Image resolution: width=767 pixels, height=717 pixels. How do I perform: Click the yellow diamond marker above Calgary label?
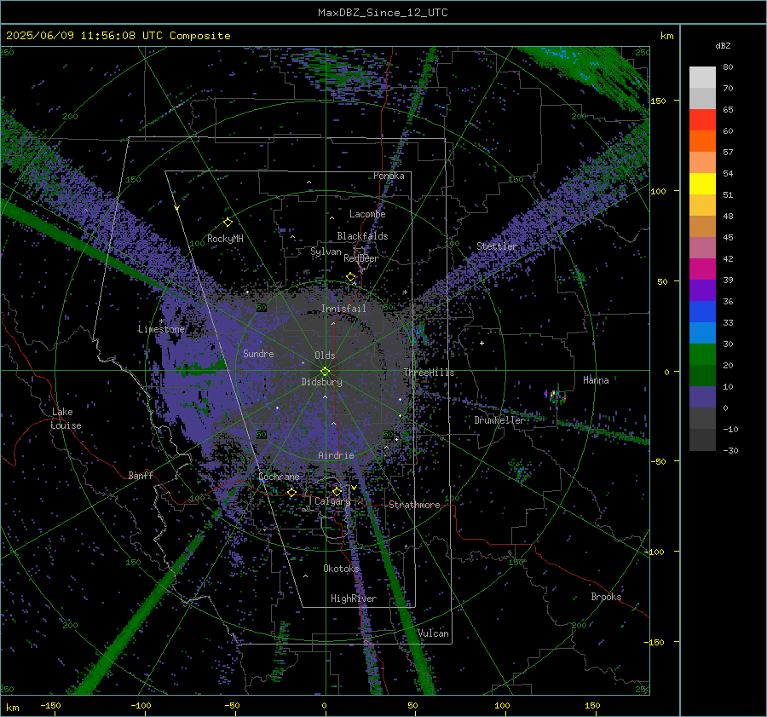(337, 491)
